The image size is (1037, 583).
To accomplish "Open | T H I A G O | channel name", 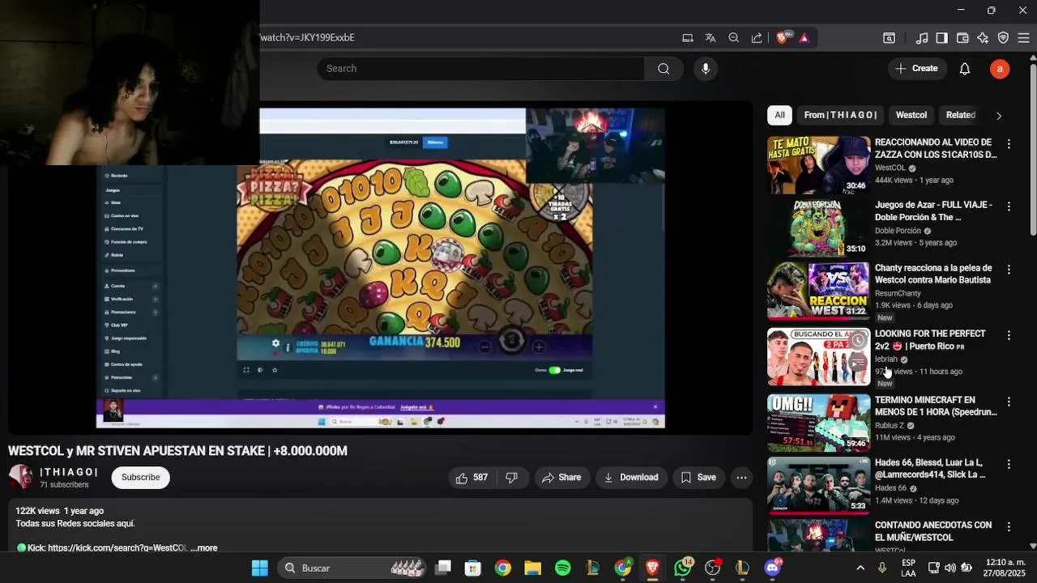I will click(x=69, y=472).
